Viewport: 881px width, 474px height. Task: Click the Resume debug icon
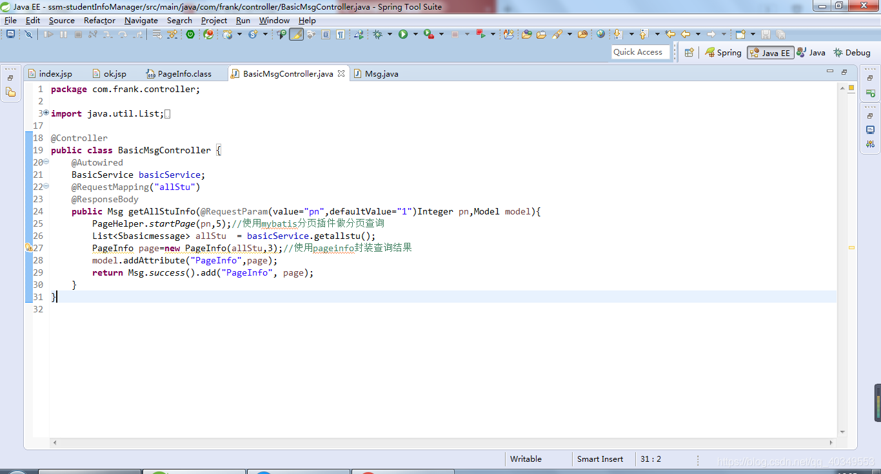pyautogui.click(x=48, y=34)
